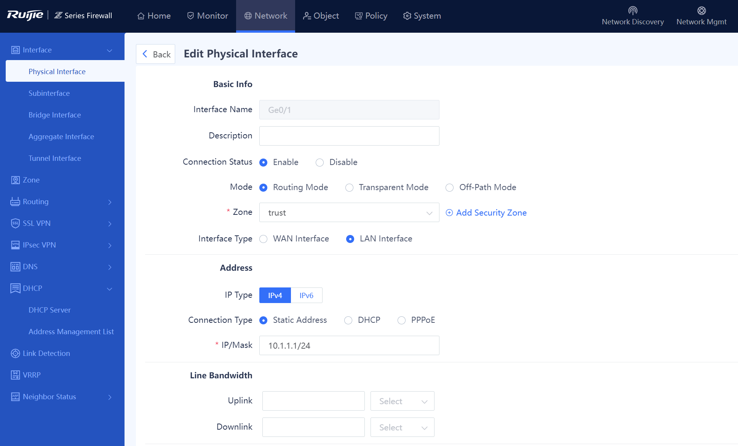Select WAN Interface type

pos(263,239)
